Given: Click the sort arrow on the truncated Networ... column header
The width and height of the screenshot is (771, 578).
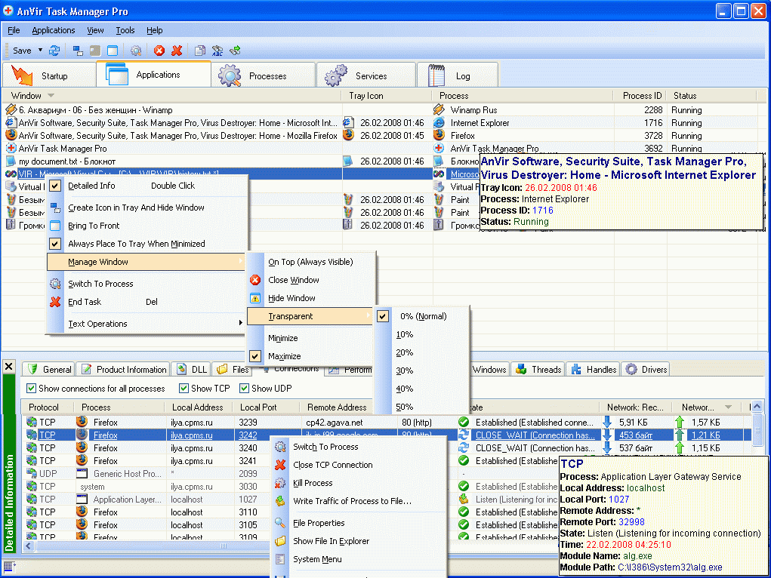Looking at the screenshot, I should click(x=729, y=407).
